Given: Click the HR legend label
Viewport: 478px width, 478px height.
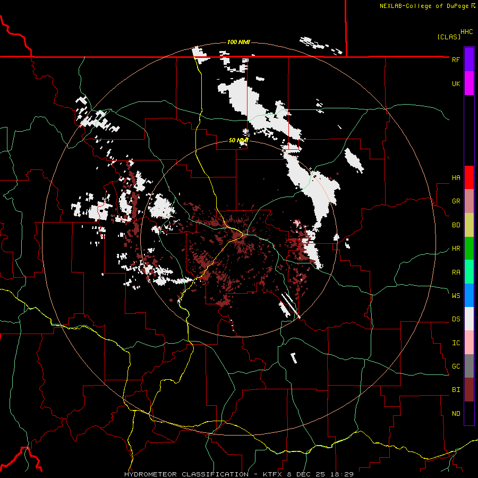Looking at the screenshot, I should [x=456, y=249].
